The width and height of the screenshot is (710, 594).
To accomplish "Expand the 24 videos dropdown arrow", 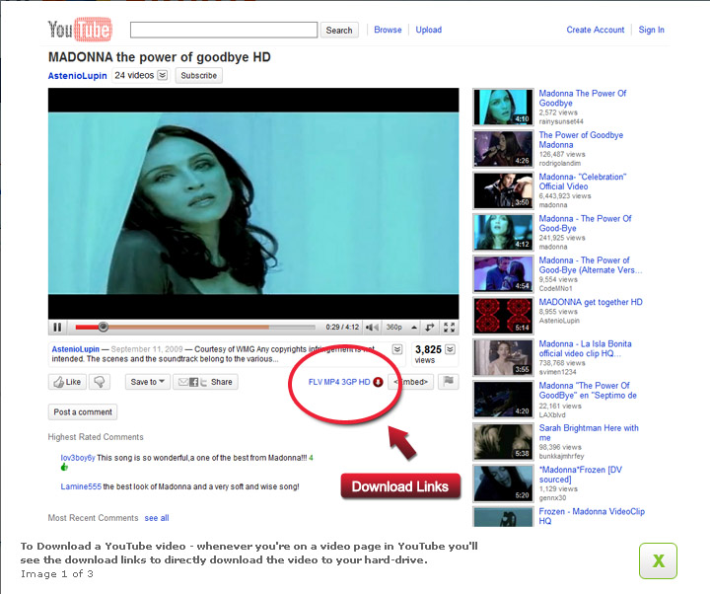I will [163, 75].
